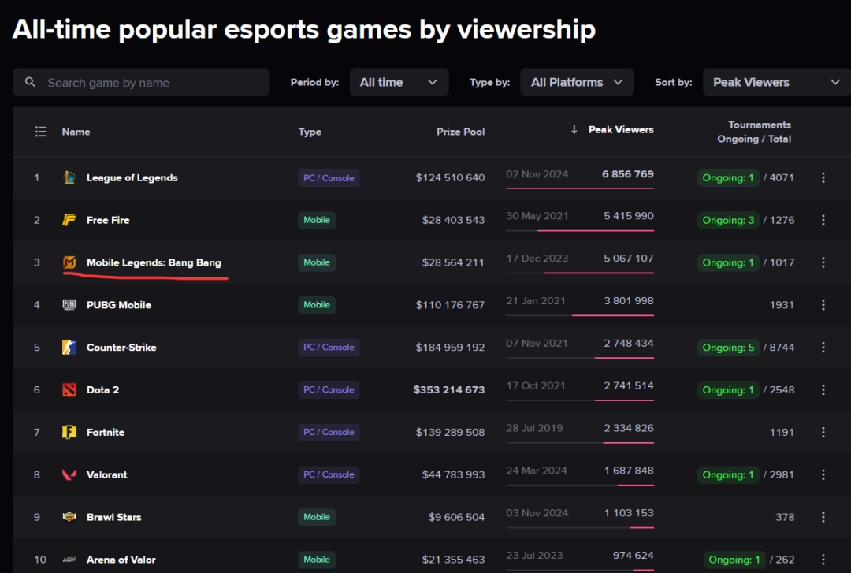This screenshot has width=851, height=573.
Task: Click the League of Legends game icon
Action: pyautogui.click(x=69, y=178)
